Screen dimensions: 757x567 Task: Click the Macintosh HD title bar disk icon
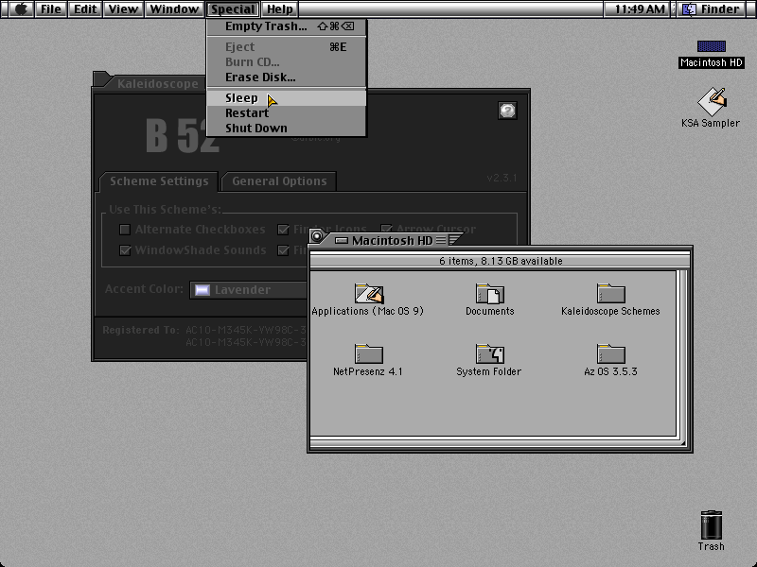pyautogui.click(x=341, y=240)
